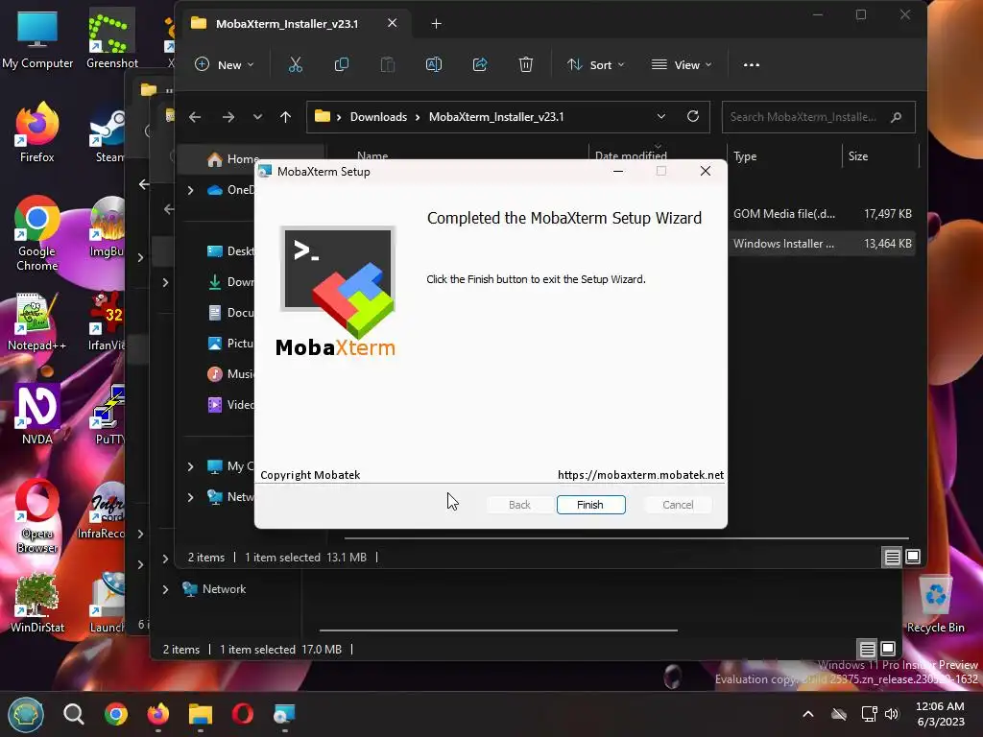Open File Explorer from the taskbar
The width and height of the screenshot is (983, 737).
201,714
